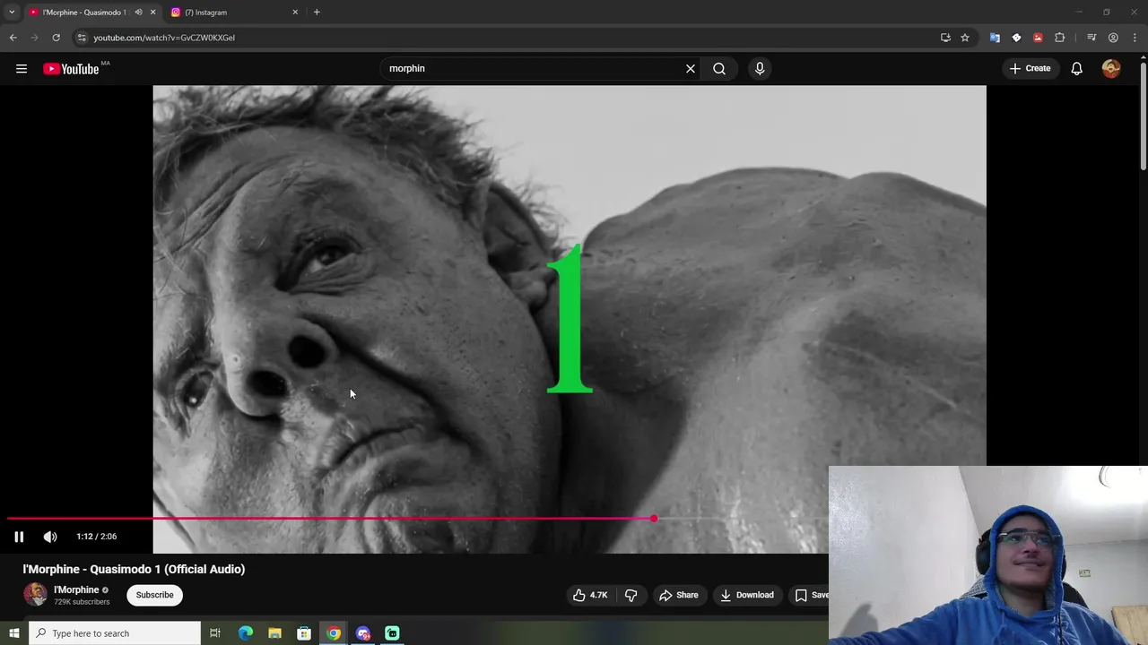Screen dimensions: 1148x645
Task: Open the Create menu
Action: [1030, 68]
